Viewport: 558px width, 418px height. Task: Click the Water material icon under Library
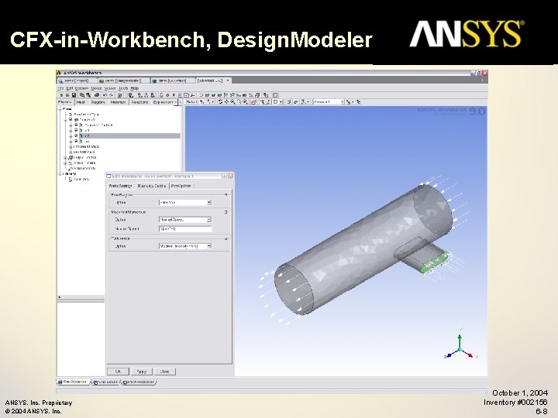pyautogui.click(x=71, y=179)
